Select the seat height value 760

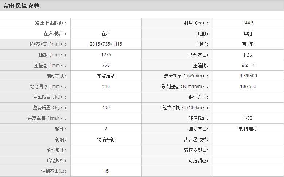pos(106,65)
